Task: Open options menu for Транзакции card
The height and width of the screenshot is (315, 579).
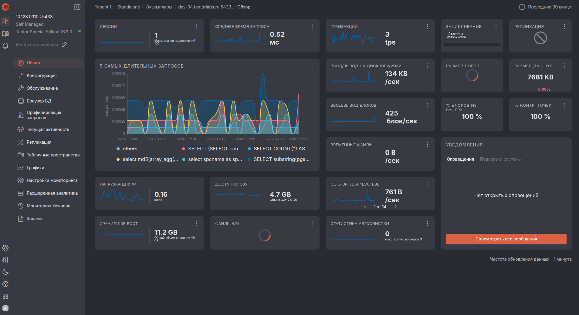Action: [x=427, y=26]
